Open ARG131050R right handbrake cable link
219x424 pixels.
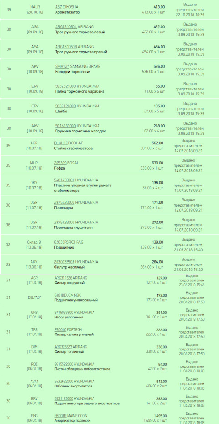pyautogui.click(x=66, y=47)
